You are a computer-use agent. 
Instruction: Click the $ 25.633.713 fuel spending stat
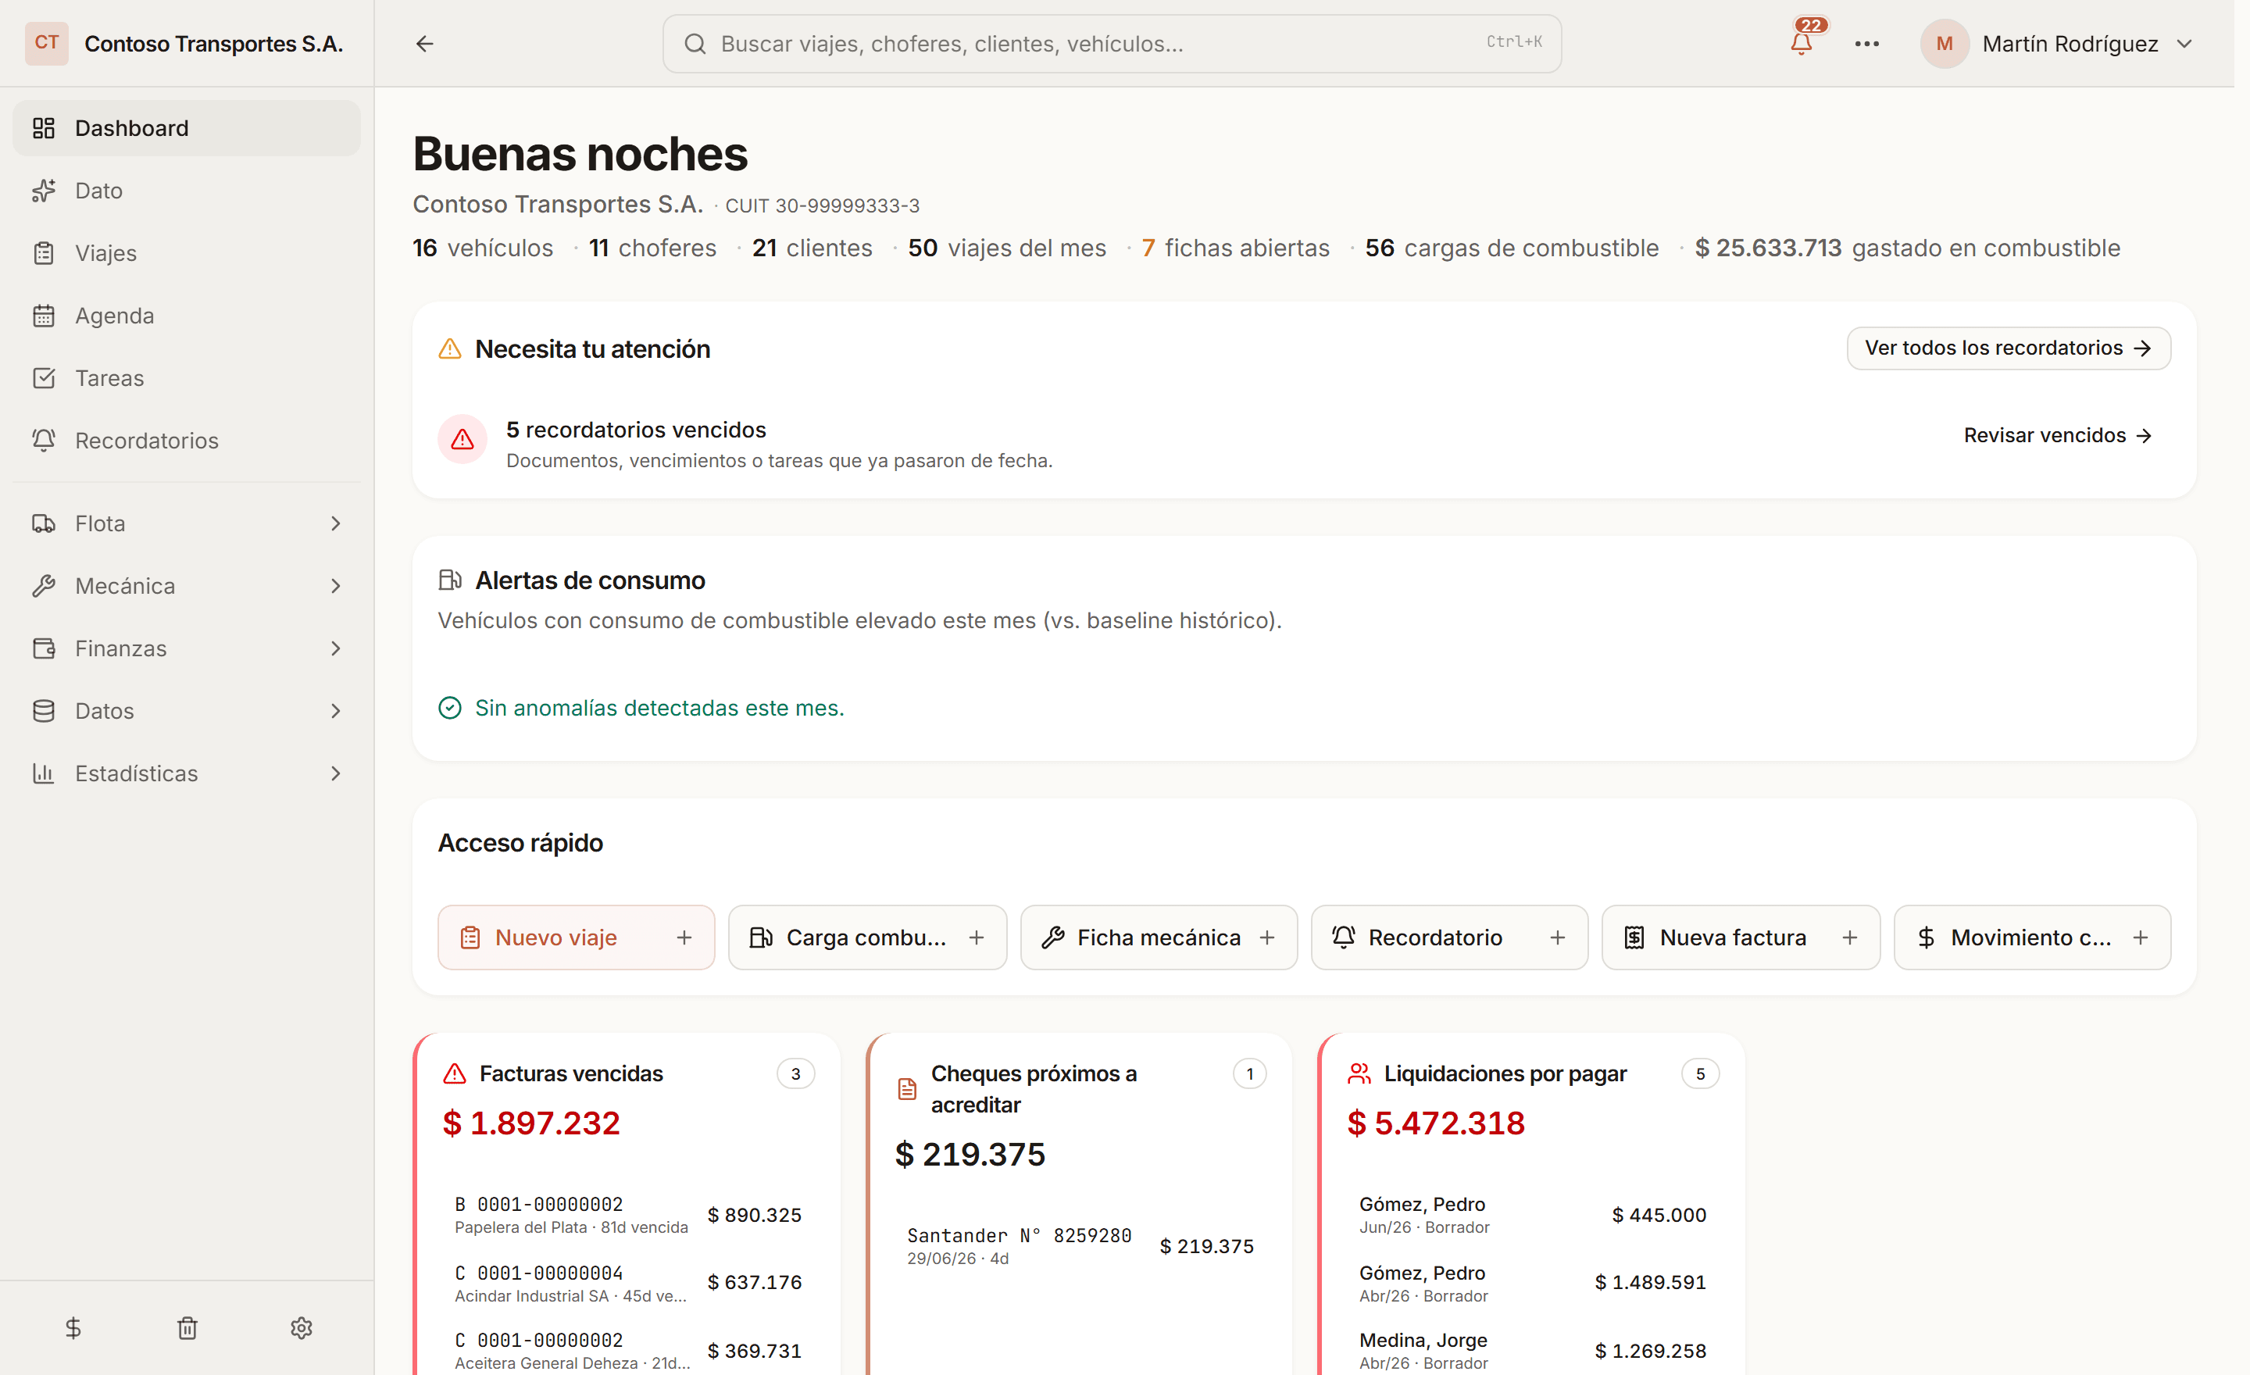coord(1907,248)
